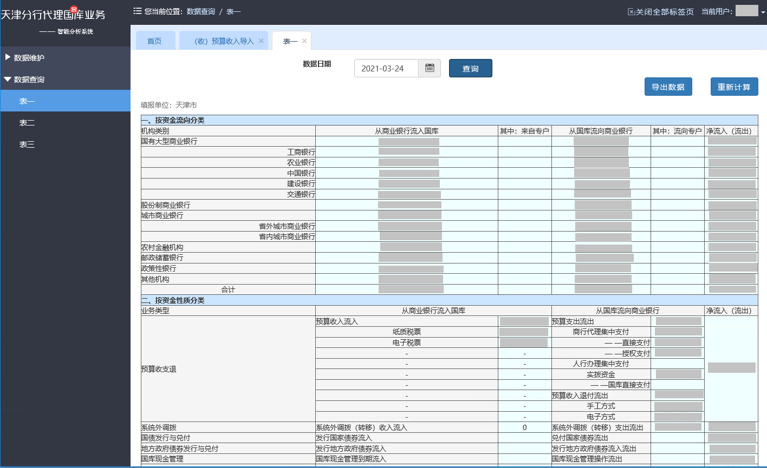Click the 其中：流向专户 column header
The image size is (767, 468).
pyautogui.click(x=677, y=131)
